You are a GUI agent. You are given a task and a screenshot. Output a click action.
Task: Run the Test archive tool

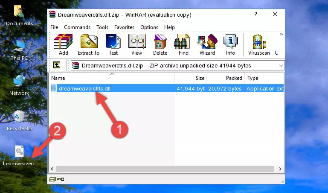coord(113,44)
